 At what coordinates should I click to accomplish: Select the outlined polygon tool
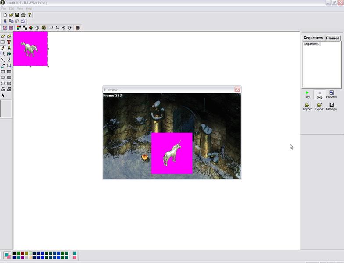tap(3, 89)
